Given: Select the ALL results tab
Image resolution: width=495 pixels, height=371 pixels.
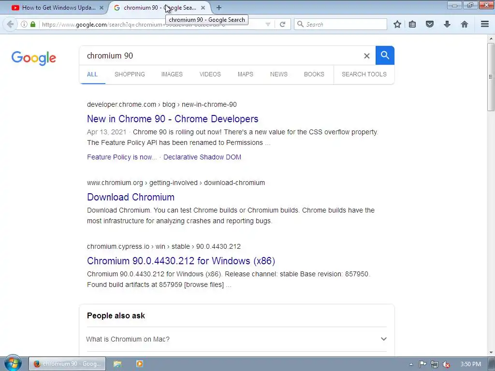Looking at the screenshot, I should pos(92,74).
